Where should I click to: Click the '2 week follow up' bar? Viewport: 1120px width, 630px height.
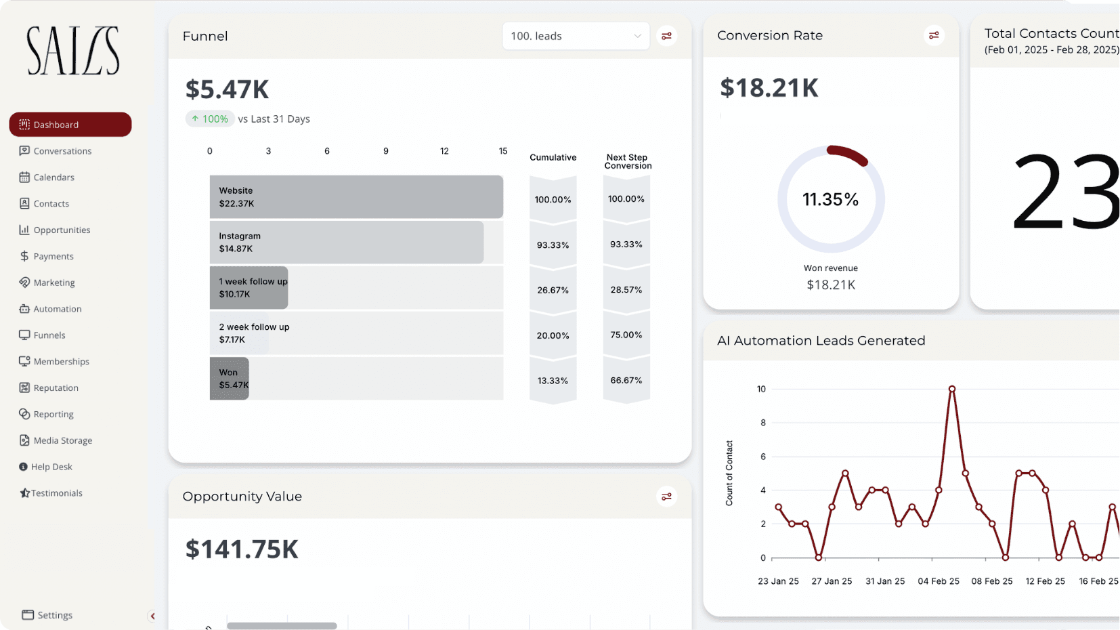pos(239,333)
